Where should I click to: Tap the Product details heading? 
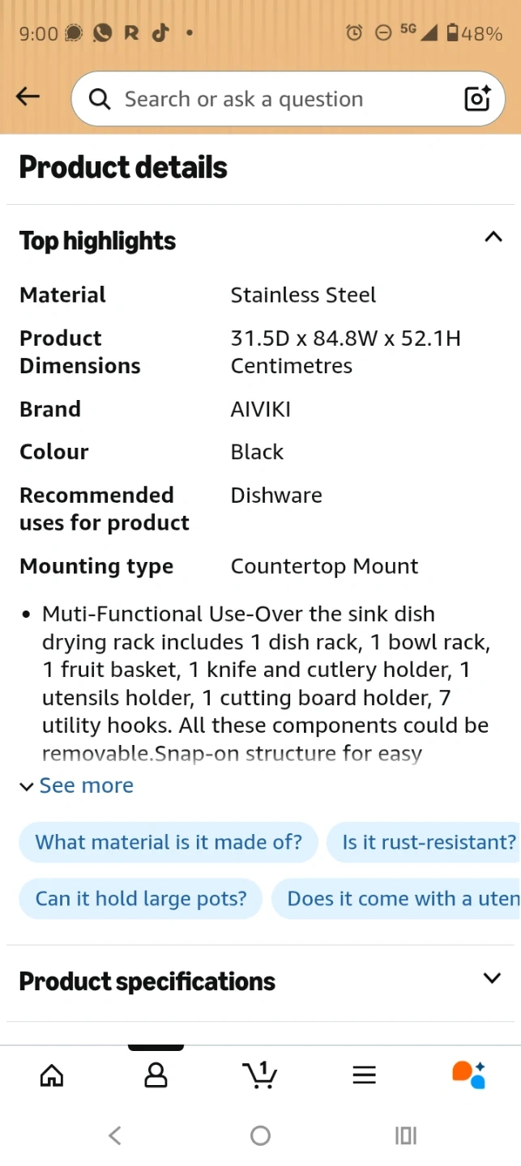(x=123, y=168)
